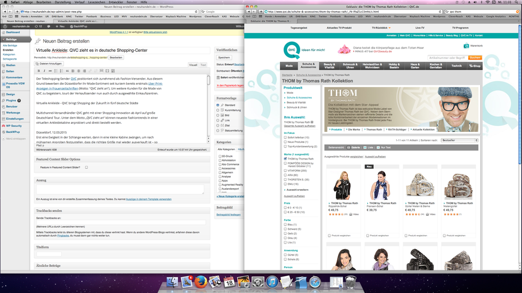Click In den Papierkorb legen link

(x=230, y=85)
